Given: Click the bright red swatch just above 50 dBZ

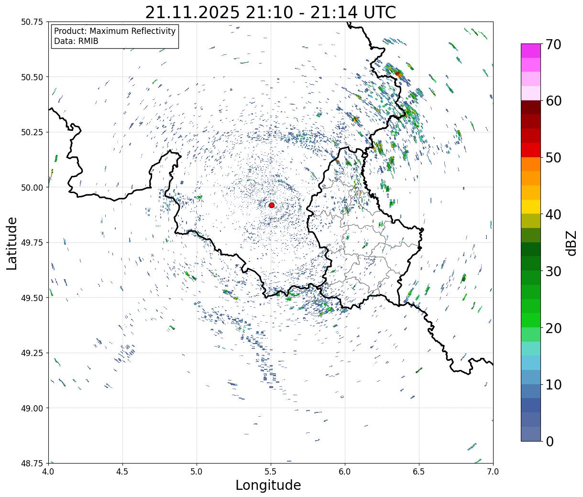Looking at the screenshot, I should [x=531, y=150].
